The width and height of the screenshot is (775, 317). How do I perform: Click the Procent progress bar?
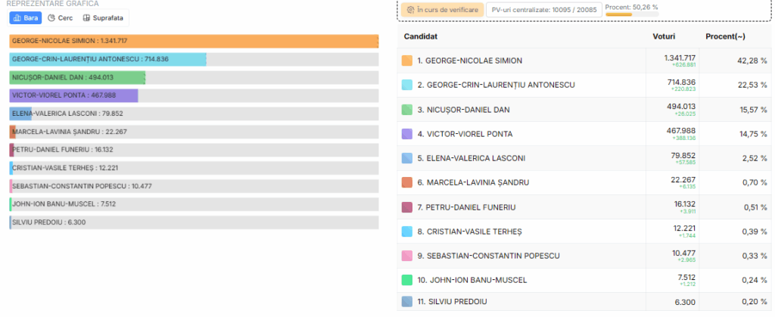pyautogui.click(x=632, y=14)
